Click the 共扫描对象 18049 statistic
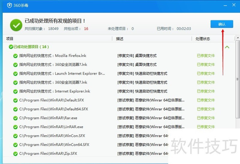240x164 pixels. [41, 29]
